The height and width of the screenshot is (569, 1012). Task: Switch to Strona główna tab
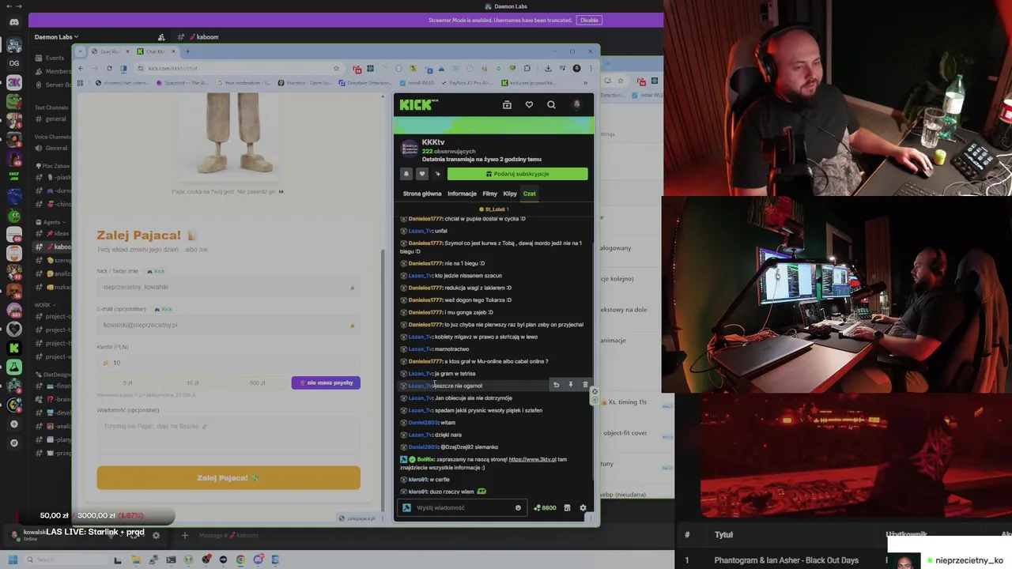click(422, 194)
